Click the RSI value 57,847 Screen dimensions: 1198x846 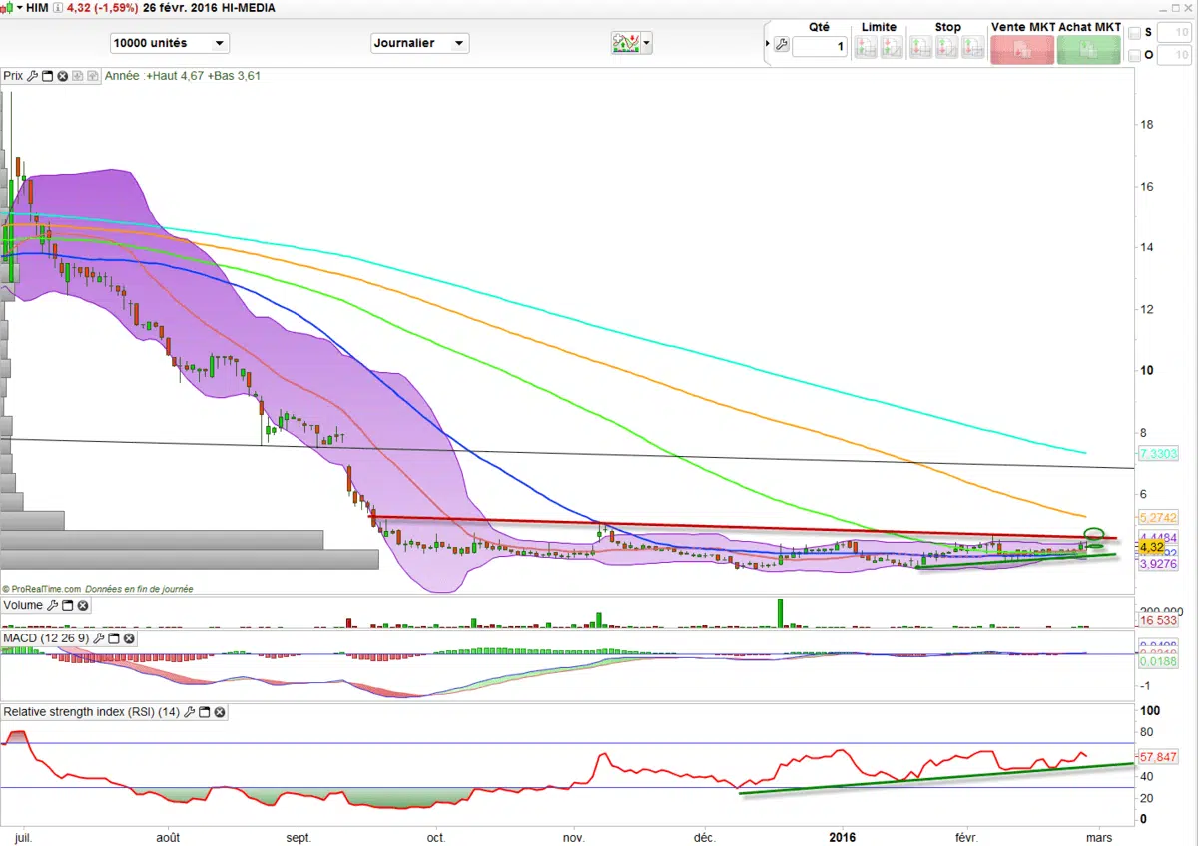pos(1159,757)
